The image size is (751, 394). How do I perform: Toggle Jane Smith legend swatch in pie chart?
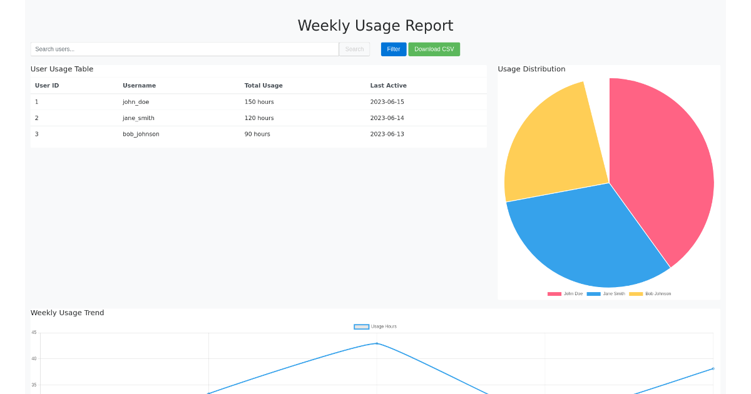point(593,294)
